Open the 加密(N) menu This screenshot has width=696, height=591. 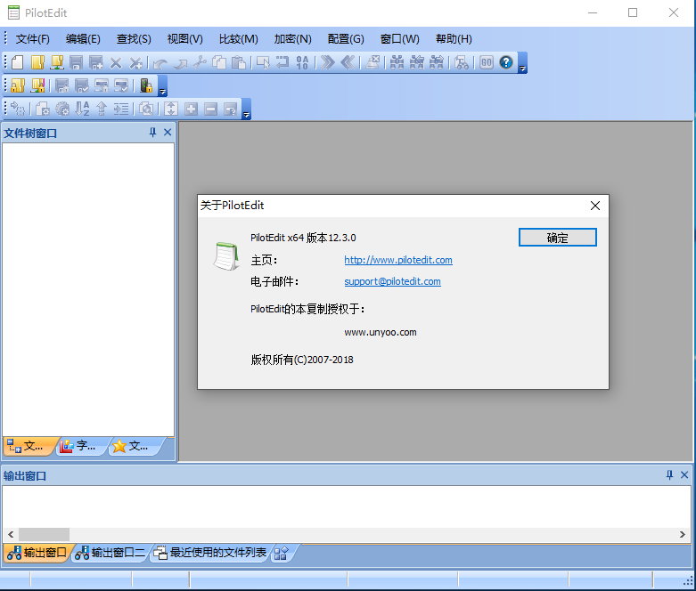[292, 39]
